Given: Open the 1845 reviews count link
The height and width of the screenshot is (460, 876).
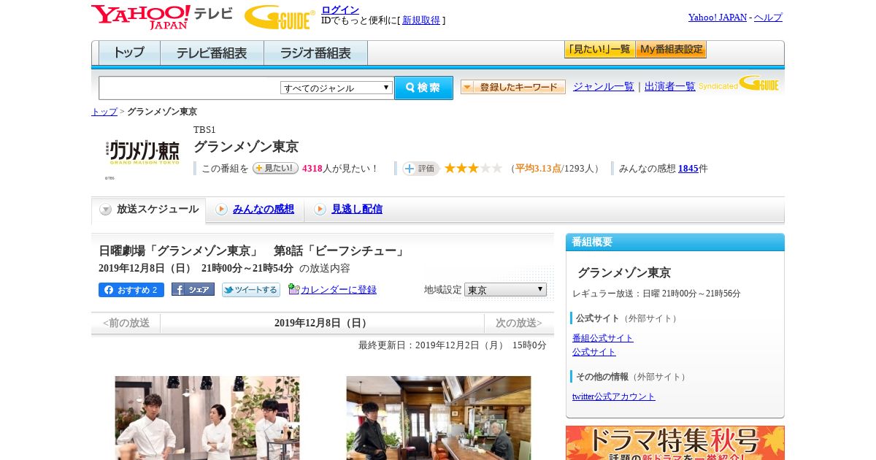Looking at the screenshot, I should pyautogui.click(x=688, y=169).
